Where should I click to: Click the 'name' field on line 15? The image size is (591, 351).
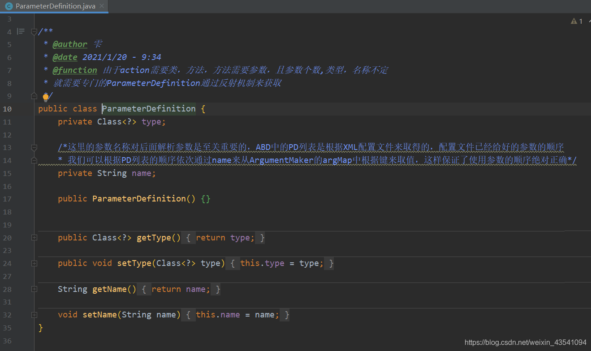[x=142, y=173]
